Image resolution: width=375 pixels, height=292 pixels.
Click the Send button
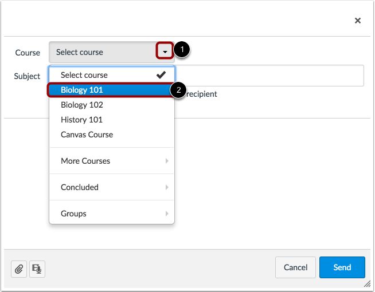(x=342, y=267)
